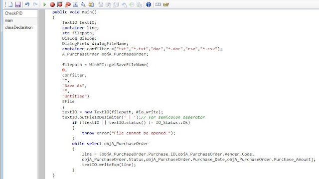Image resolution: width=319 pixels, height=179 pixels.
Task: Click the '#File' macro line
Action: (x=68, y=101)
